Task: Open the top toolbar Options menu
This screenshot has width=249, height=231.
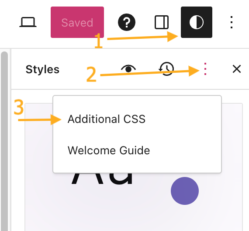Action: coord(232,22)
